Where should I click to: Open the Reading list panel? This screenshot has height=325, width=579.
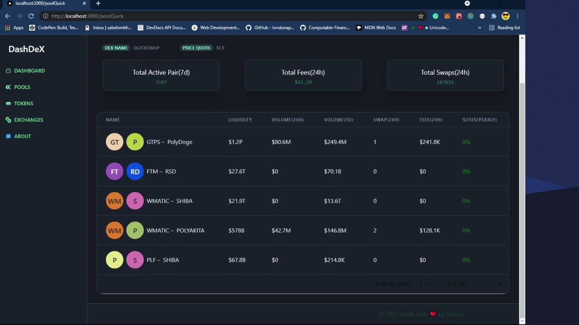[x=504, y=28]
